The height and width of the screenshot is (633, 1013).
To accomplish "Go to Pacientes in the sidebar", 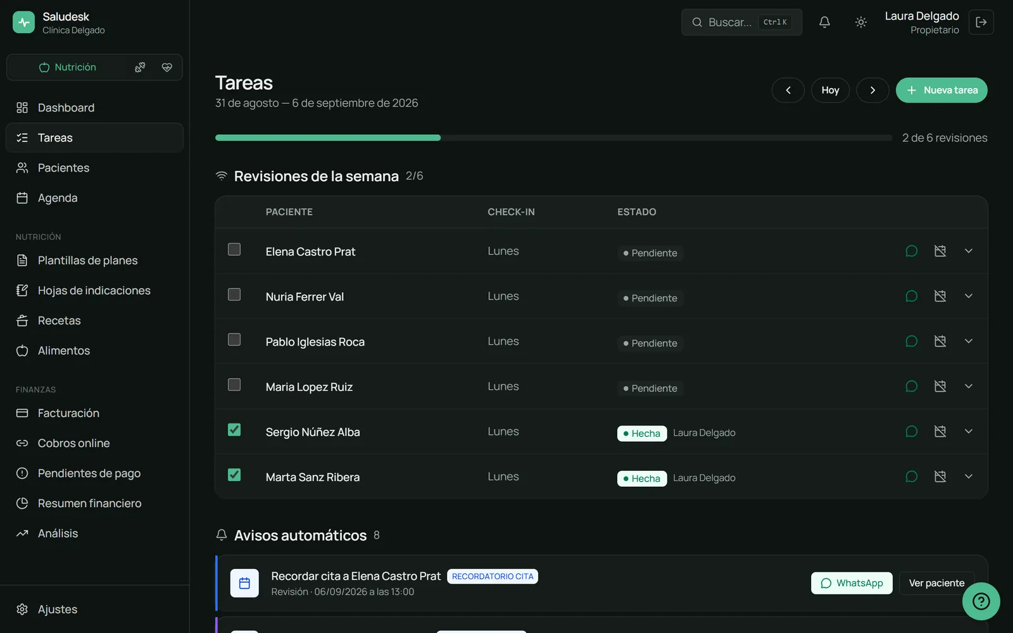I will (x=94, y=168).
